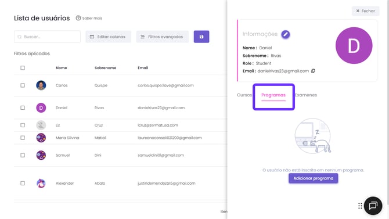The width and height of the screenshot is (389, 219).
Task: Check the box for Maria Silvina
Action: click(23, 138)
